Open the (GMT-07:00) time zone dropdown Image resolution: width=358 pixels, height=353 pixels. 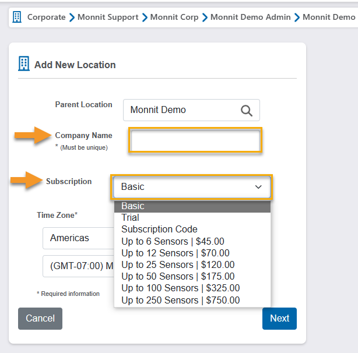click(x=78, y=266)
